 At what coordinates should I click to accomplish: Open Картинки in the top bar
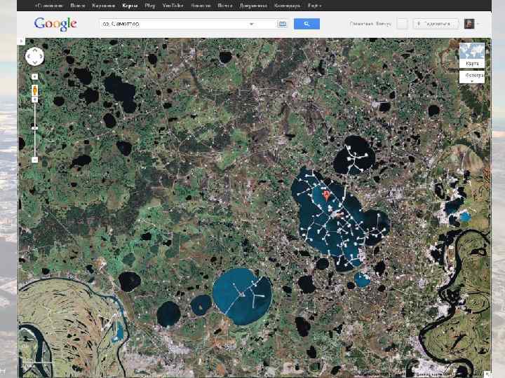103,6
